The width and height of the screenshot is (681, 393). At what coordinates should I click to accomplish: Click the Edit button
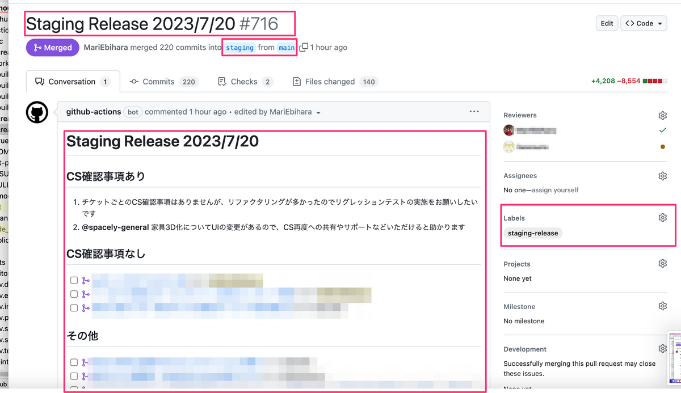(x=607, y=23)
